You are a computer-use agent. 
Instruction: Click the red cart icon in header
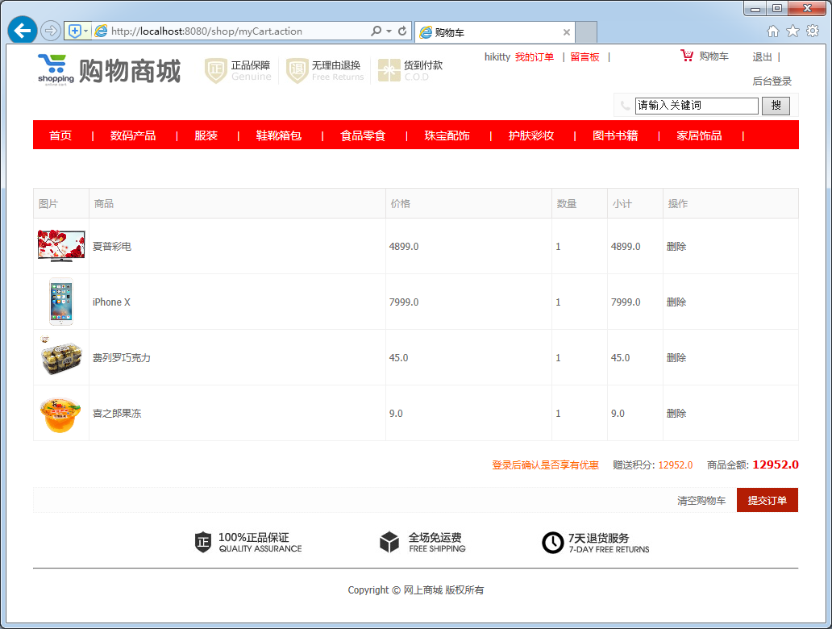click(x=687, y=55)
